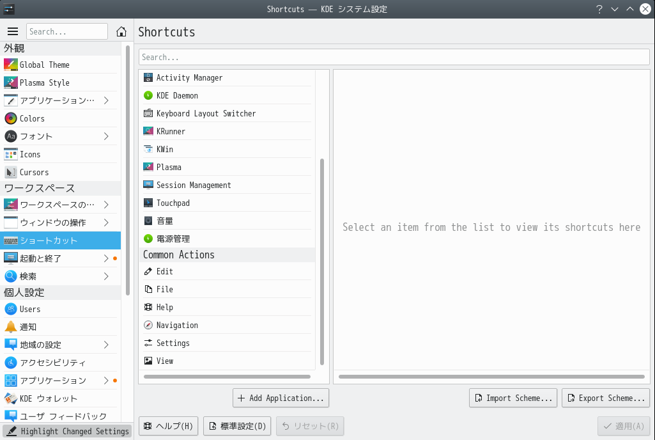Screen dimensions: 655x440
Task: Toggle Highlight Changed Settings
Action: pos(67,431)
